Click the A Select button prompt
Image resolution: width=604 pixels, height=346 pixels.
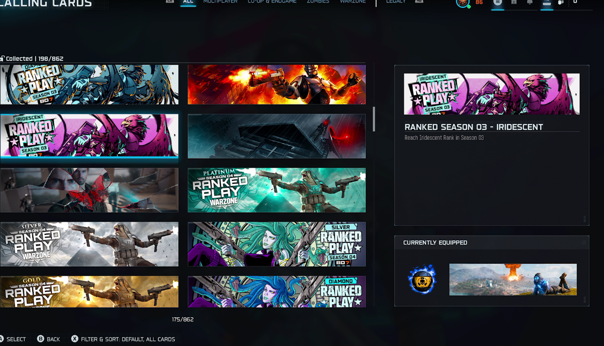click(x=13, y=339)
